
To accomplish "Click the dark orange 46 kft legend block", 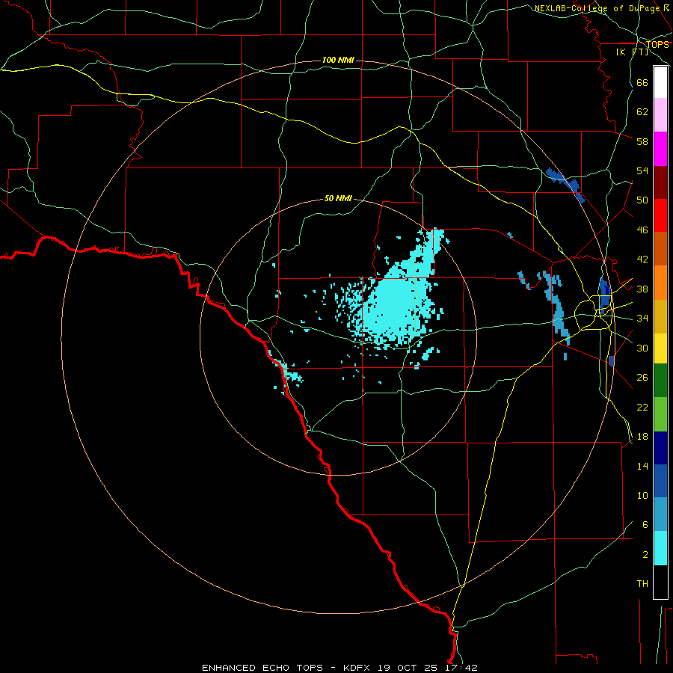I will point(660,249).
